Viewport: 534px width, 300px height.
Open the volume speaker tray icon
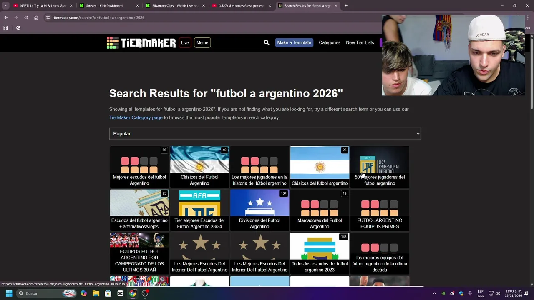(498, 293)
